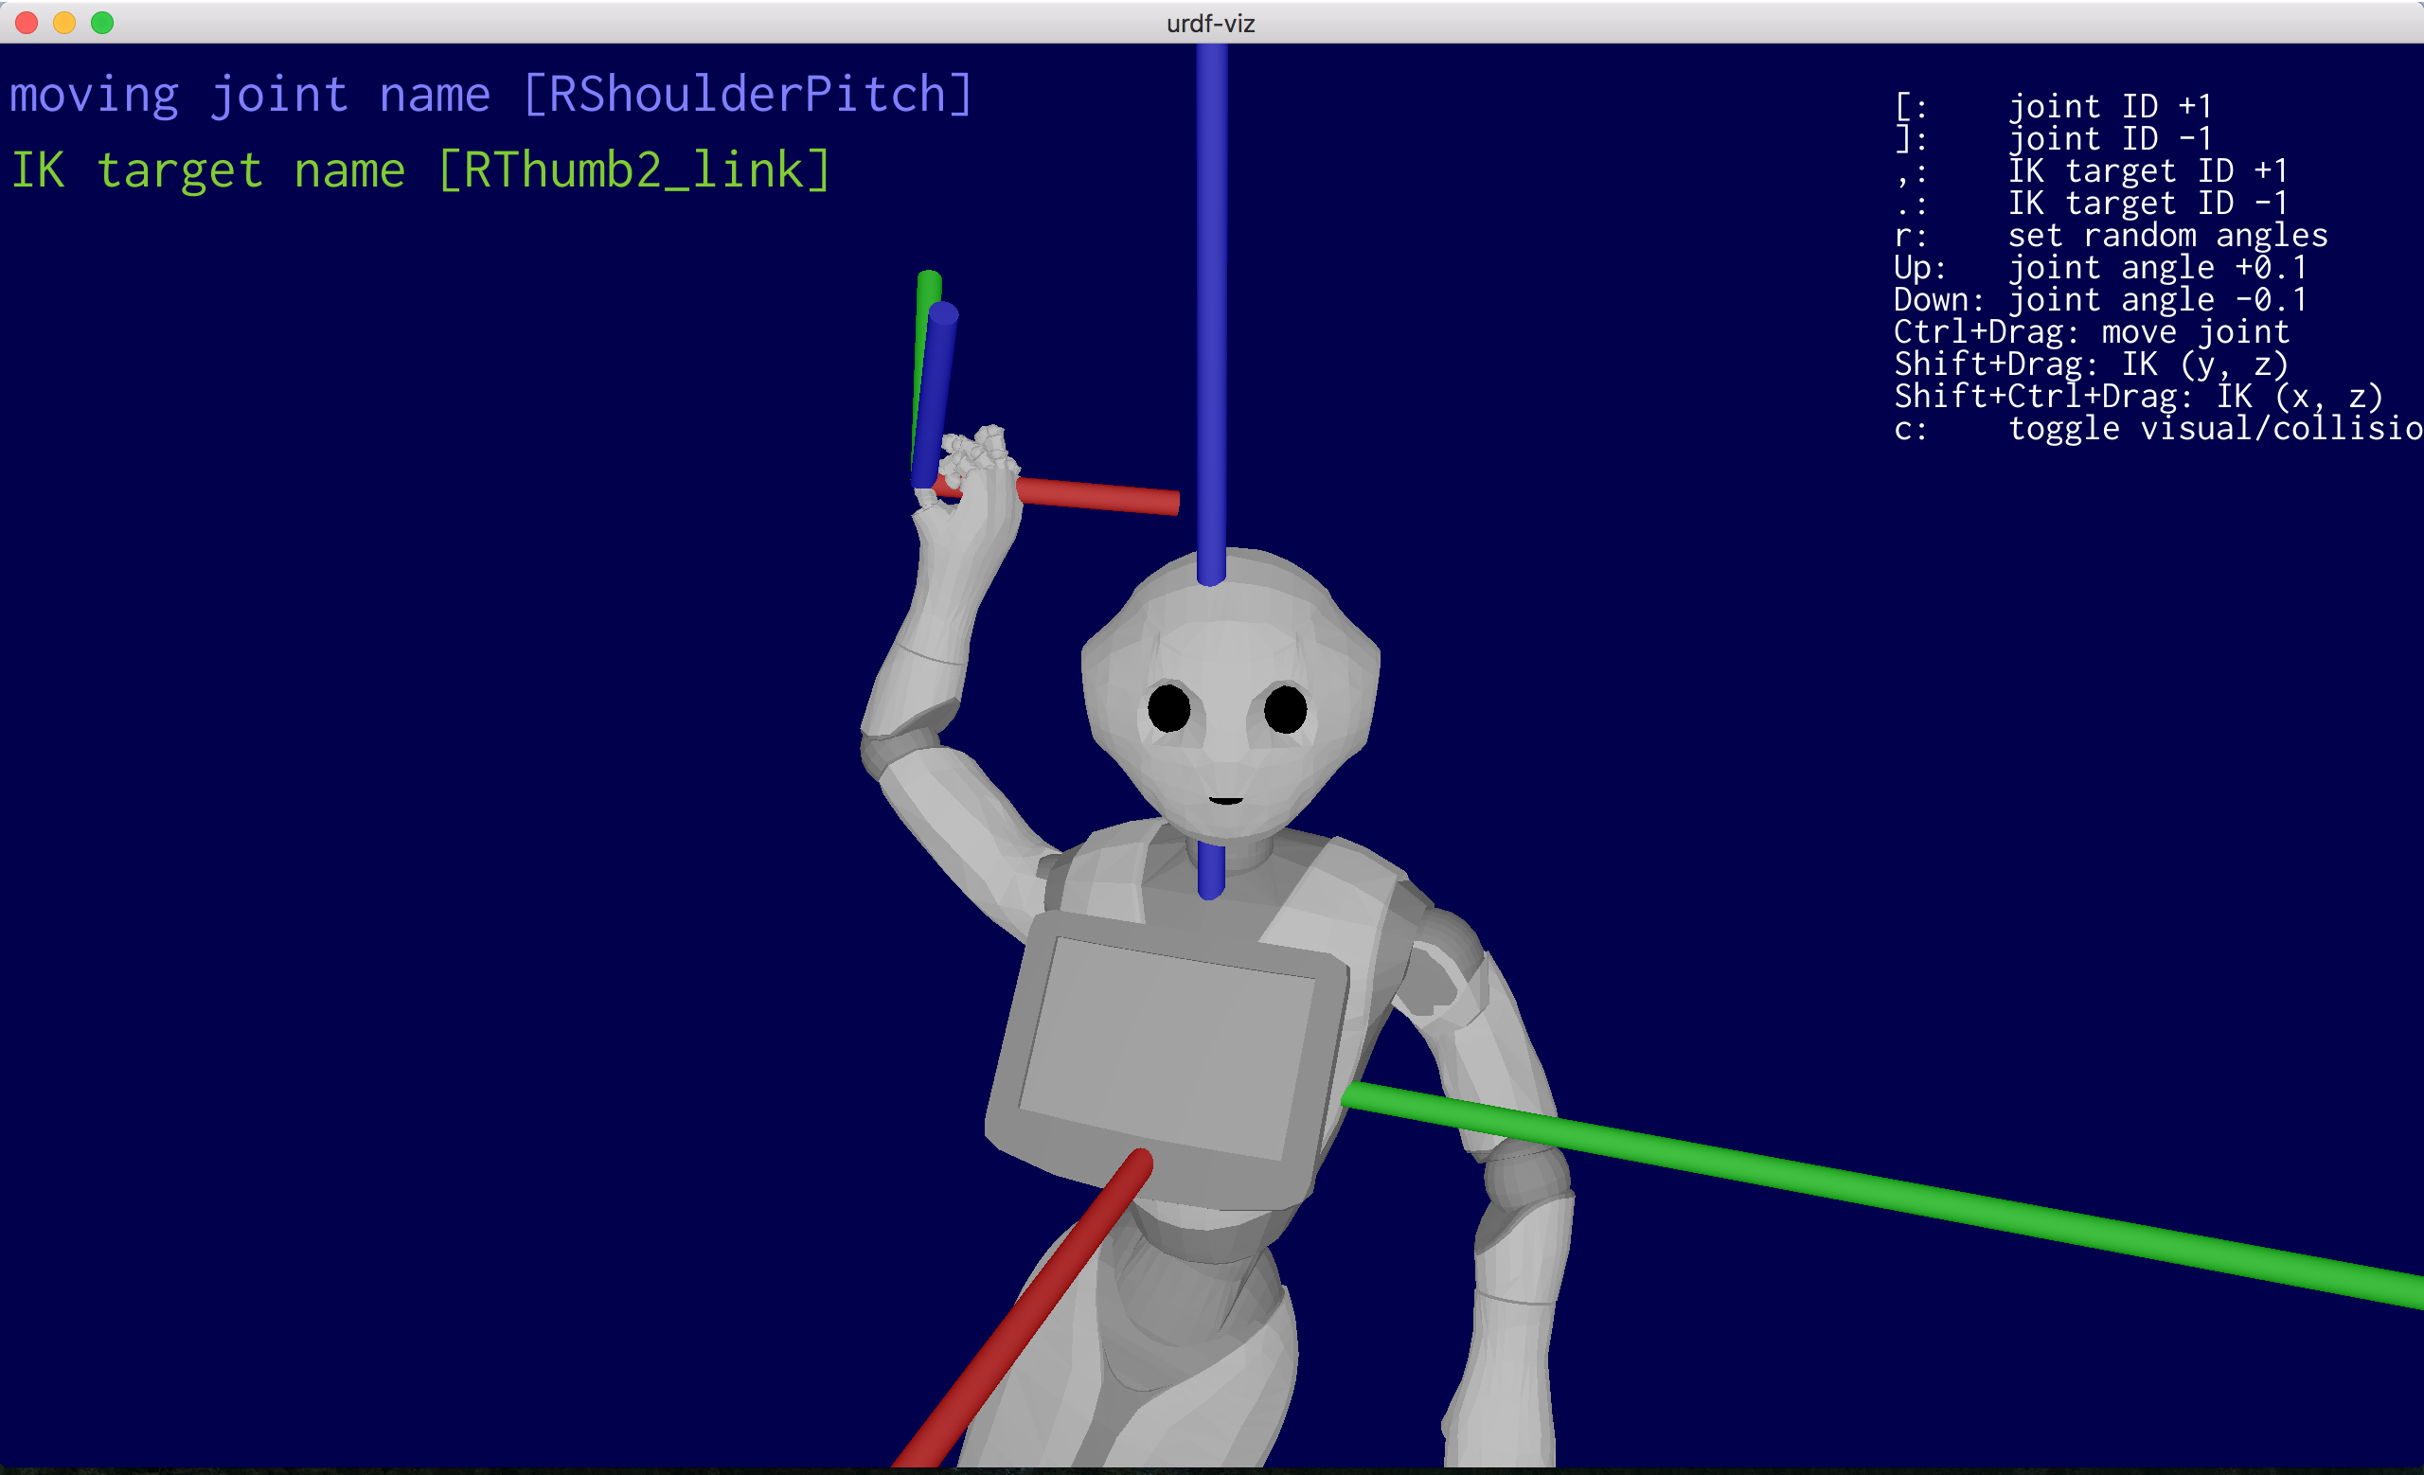Screen dimensions: 2424x1475
Task: Click the moving joint name RShoulderPitch text
Action: point(490,96)
